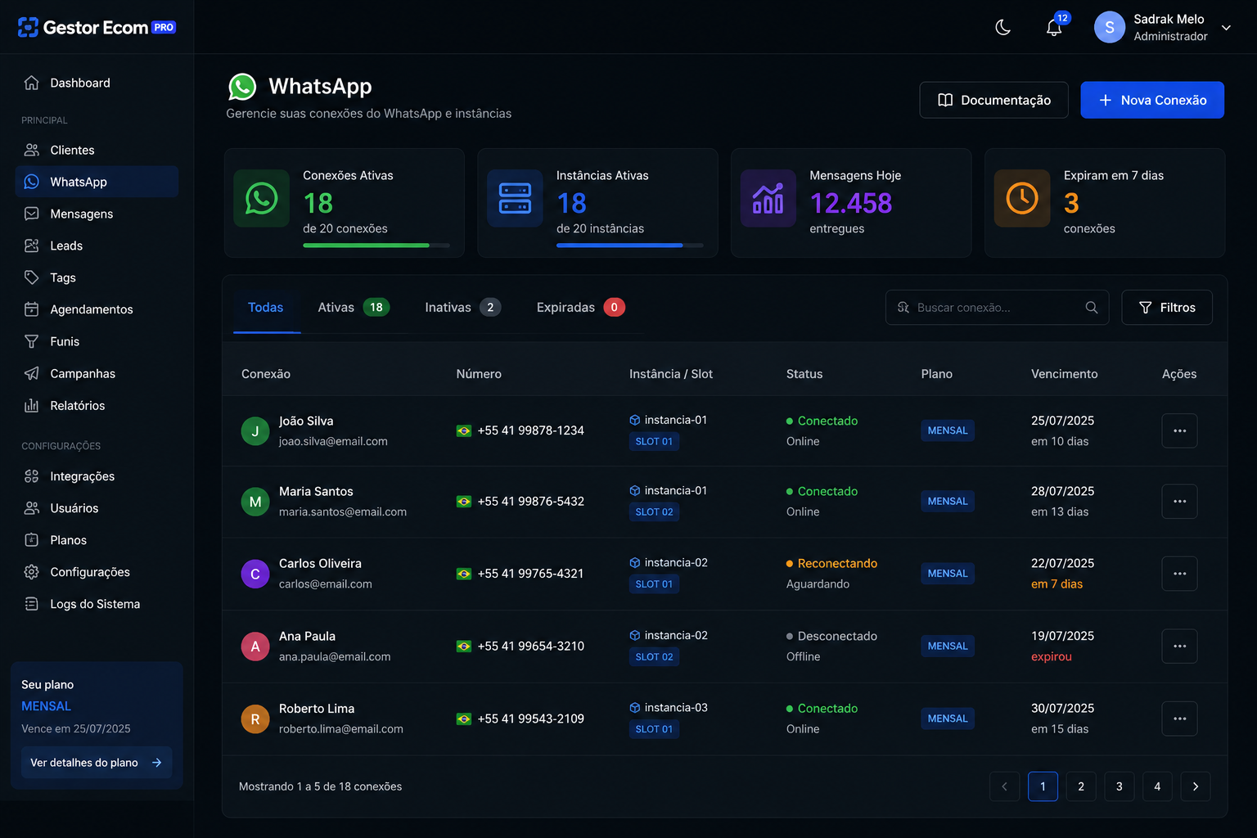1257x838 pixels.
Task: Switch to the Ativas tab
Action: (x=354, y=308)
